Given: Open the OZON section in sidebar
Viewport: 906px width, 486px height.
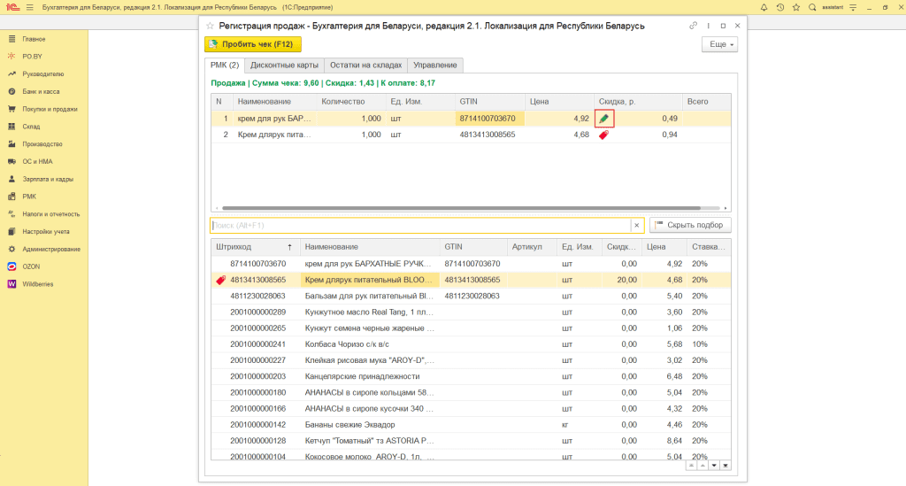Looking at the screenshot, I should pyautogui.click(x=31, y=266).
